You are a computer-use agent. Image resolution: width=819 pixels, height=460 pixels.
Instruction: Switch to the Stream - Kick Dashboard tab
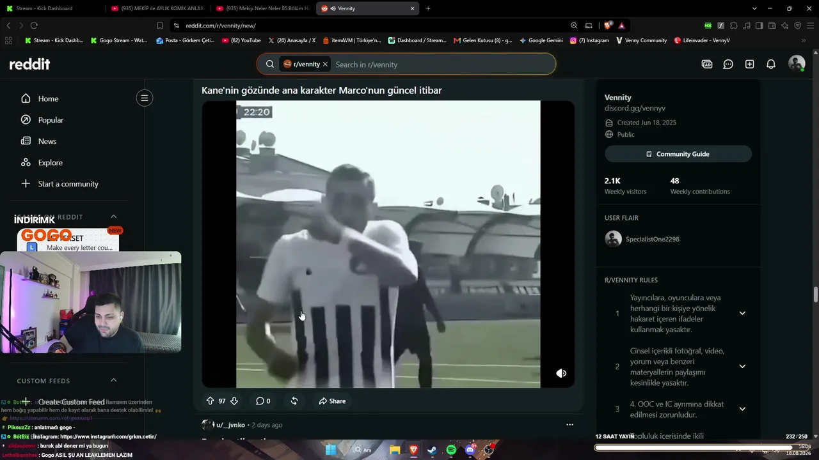(52, 8)
